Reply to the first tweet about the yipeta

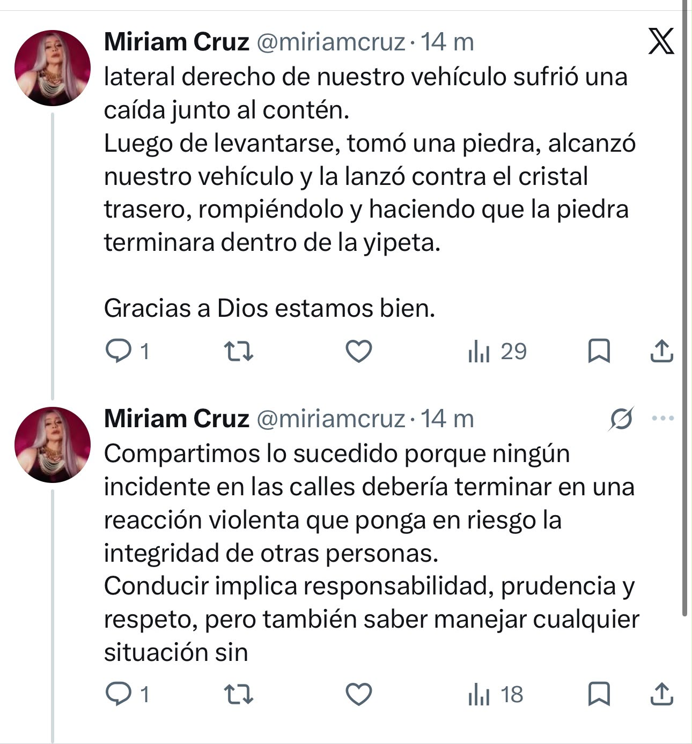128,352
